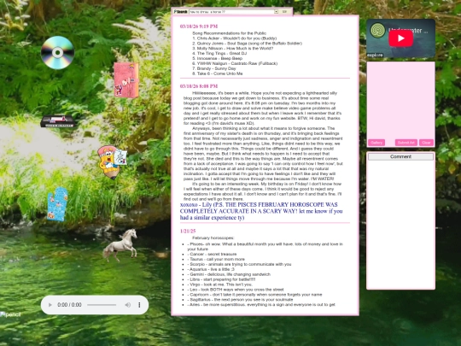Click inside the pink drawing canvas
The height and width of the screenshot is (346, 461).
point(400,100)
